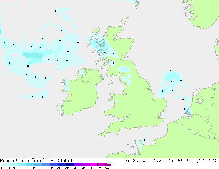Click the 'Fr 29-05-2026' date text
Screen dimensions: 219x169
pyautogui.click(x=145, y=161)
